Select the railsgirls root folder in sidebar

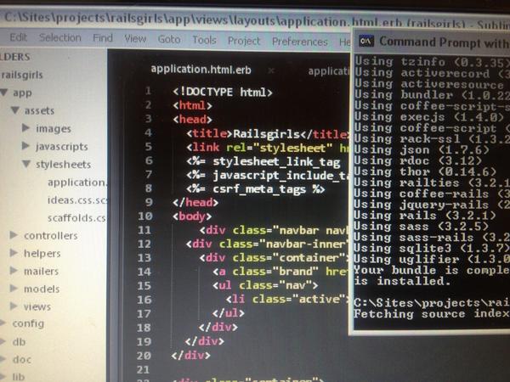22,75
